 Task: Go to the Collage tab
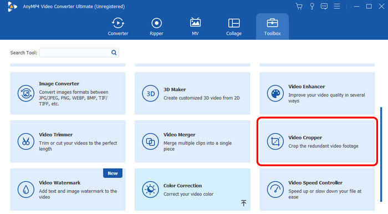(234, 27)
